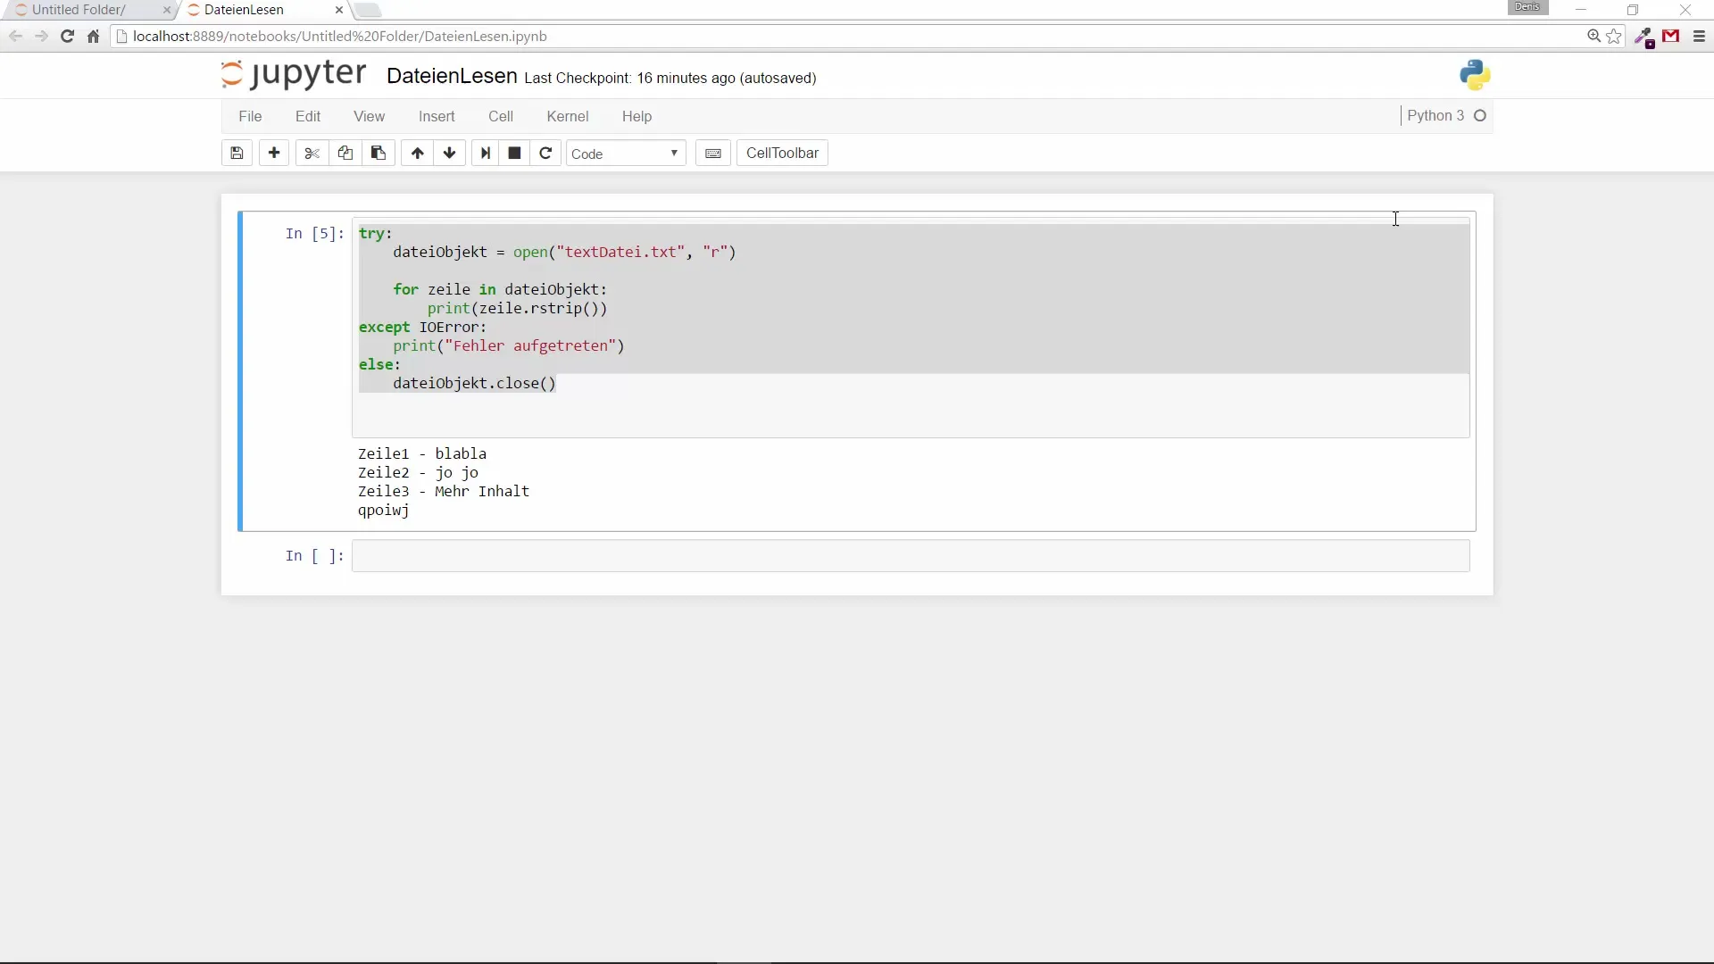The image size is (1714, 964).
Task: Interrupt the kernel with the stop icon
Action: [x=514, y=154]
